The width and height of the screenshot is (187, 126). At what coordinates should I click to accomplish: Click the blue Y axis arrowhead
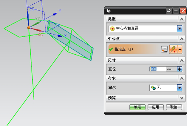[x=55, y=14]
